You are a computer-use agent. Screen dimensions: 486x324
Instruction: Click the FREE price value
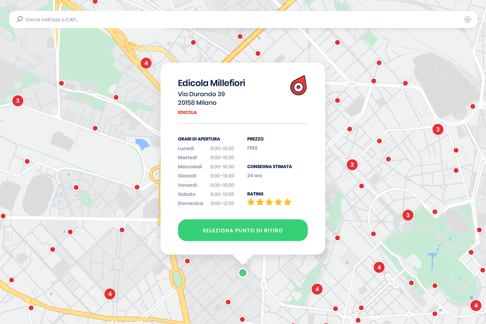coord(252,148)
